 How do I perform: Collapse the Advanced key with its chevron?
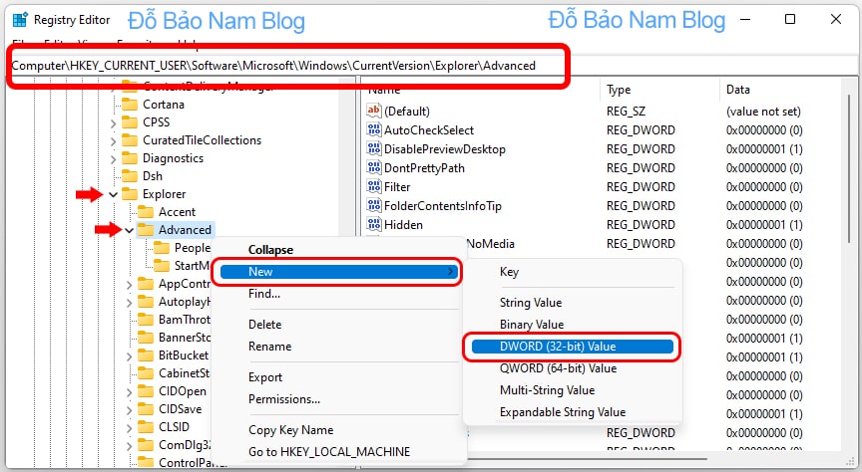(x=129, y=230)
